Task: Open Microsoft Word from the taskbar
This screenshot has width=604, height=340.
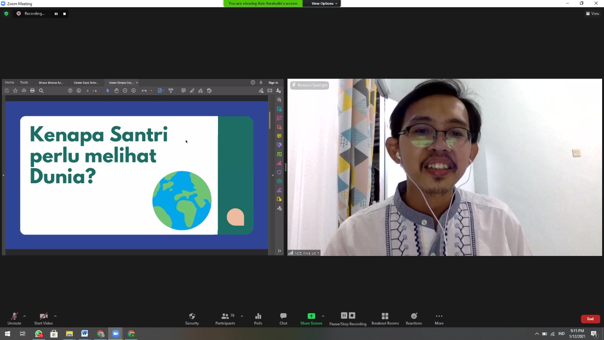Action: click(x=84, y=334)
